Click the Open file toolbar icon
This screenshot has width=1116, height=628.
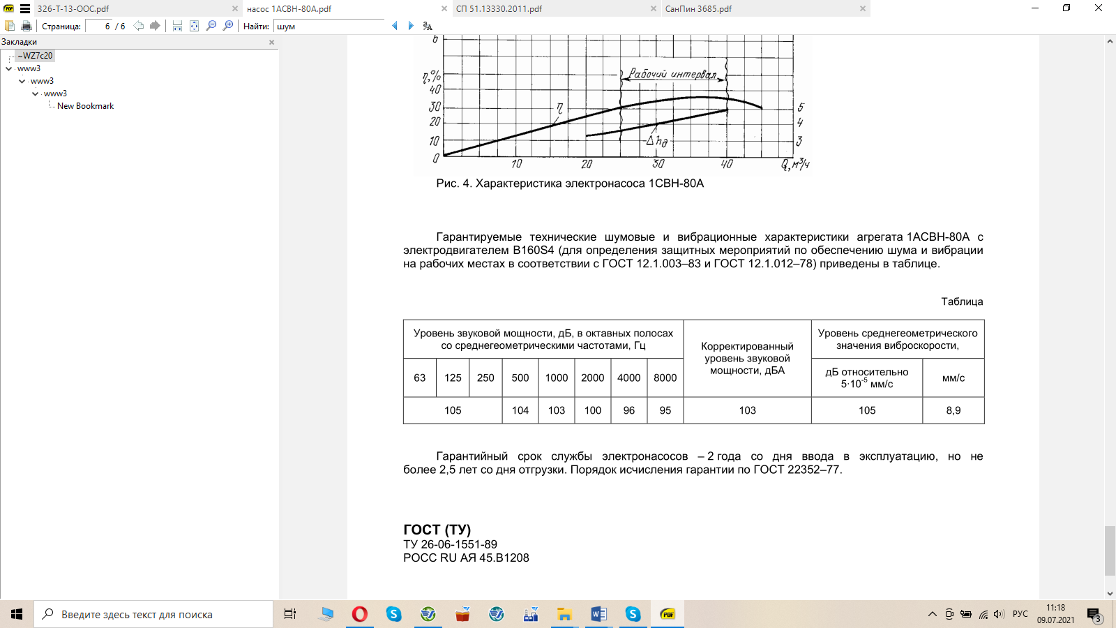pos(10,26)
